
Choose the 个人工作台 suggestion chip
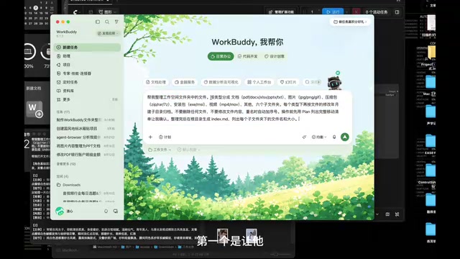[x=259, y=82]
